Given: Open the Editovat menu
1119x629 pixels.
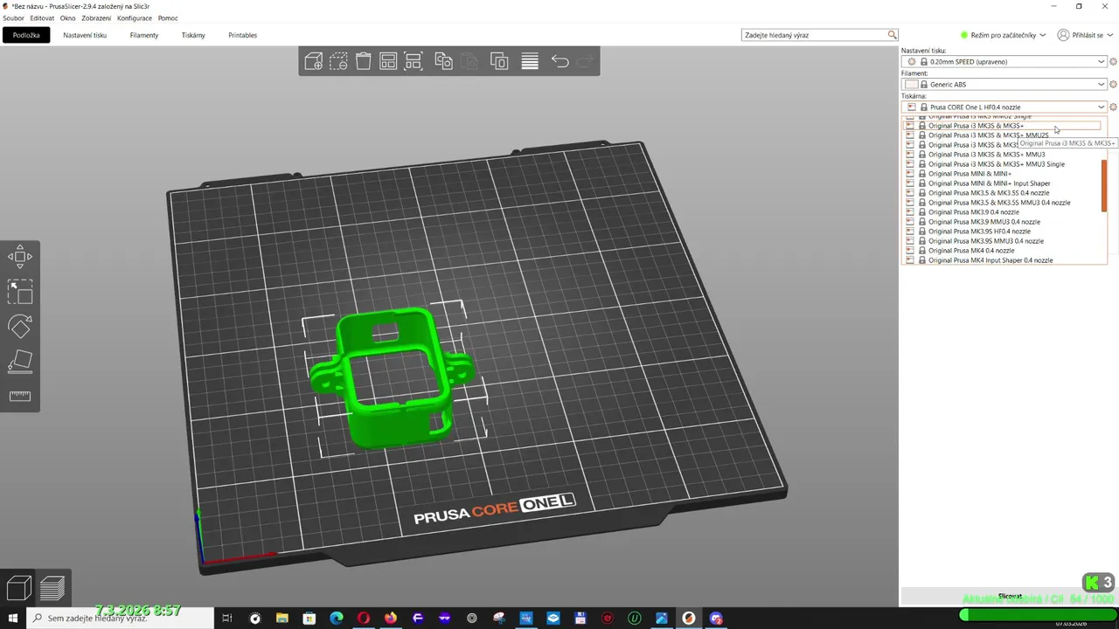Looking at the screenshot, I should (42, 18).
